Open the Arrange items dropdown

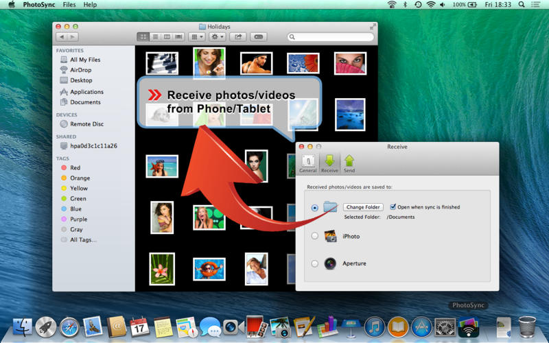[x=197, y=36]
